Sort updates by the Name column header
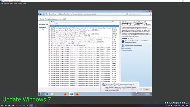 point(81,22)
